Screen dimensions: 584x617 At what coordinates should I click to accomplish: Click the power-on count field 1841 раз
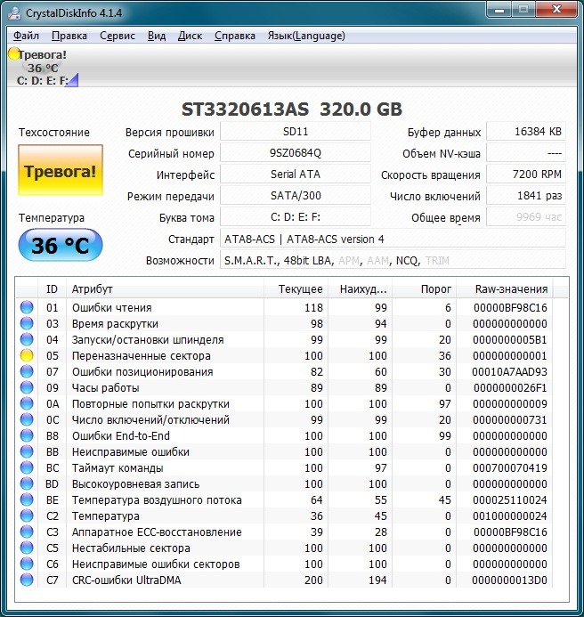526,196
